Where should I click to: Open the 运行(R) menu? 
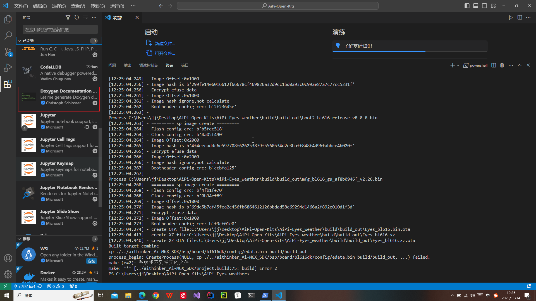(117, 6)
